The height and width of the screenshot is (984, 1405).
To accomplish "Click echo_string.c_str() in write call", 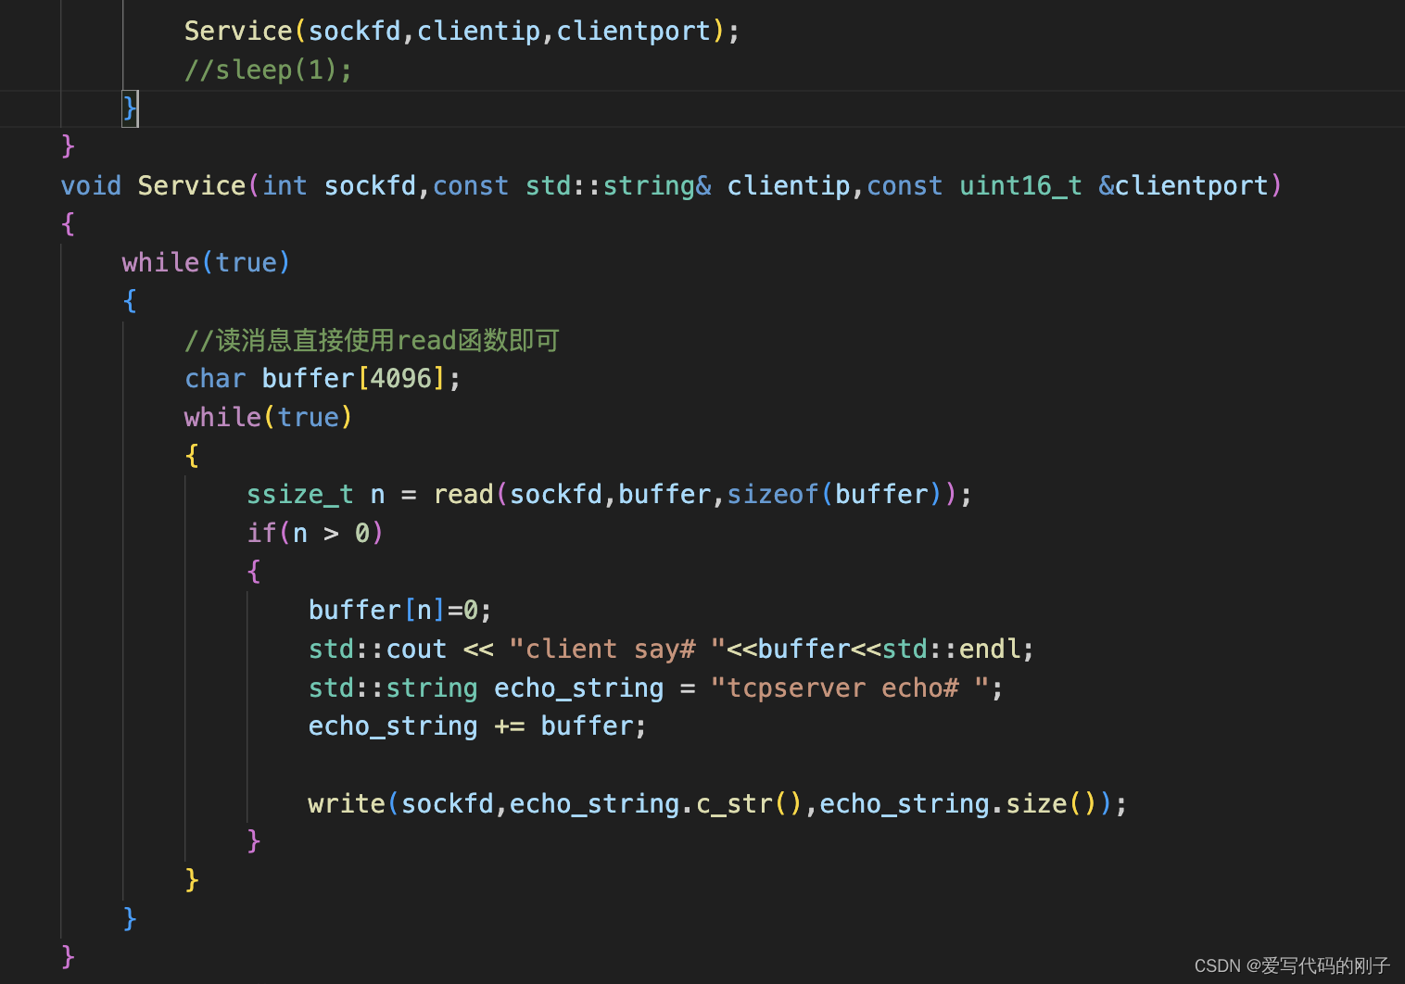I will 655,804.
